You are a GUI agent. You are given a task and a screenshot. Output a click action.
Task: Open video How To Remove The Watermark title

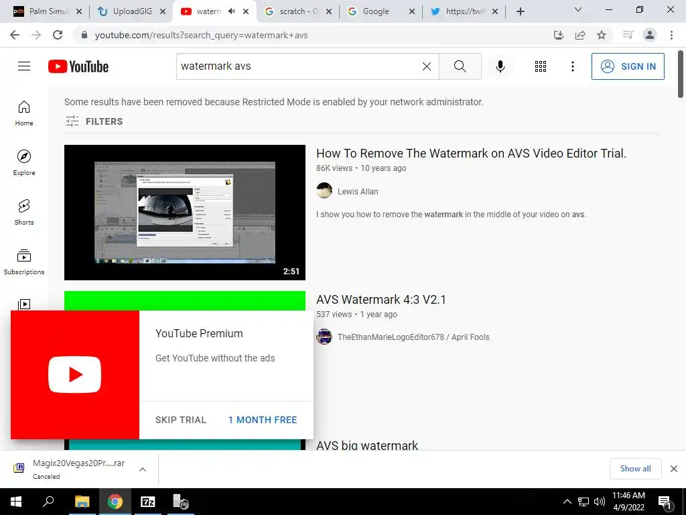(x=471, y=154)
